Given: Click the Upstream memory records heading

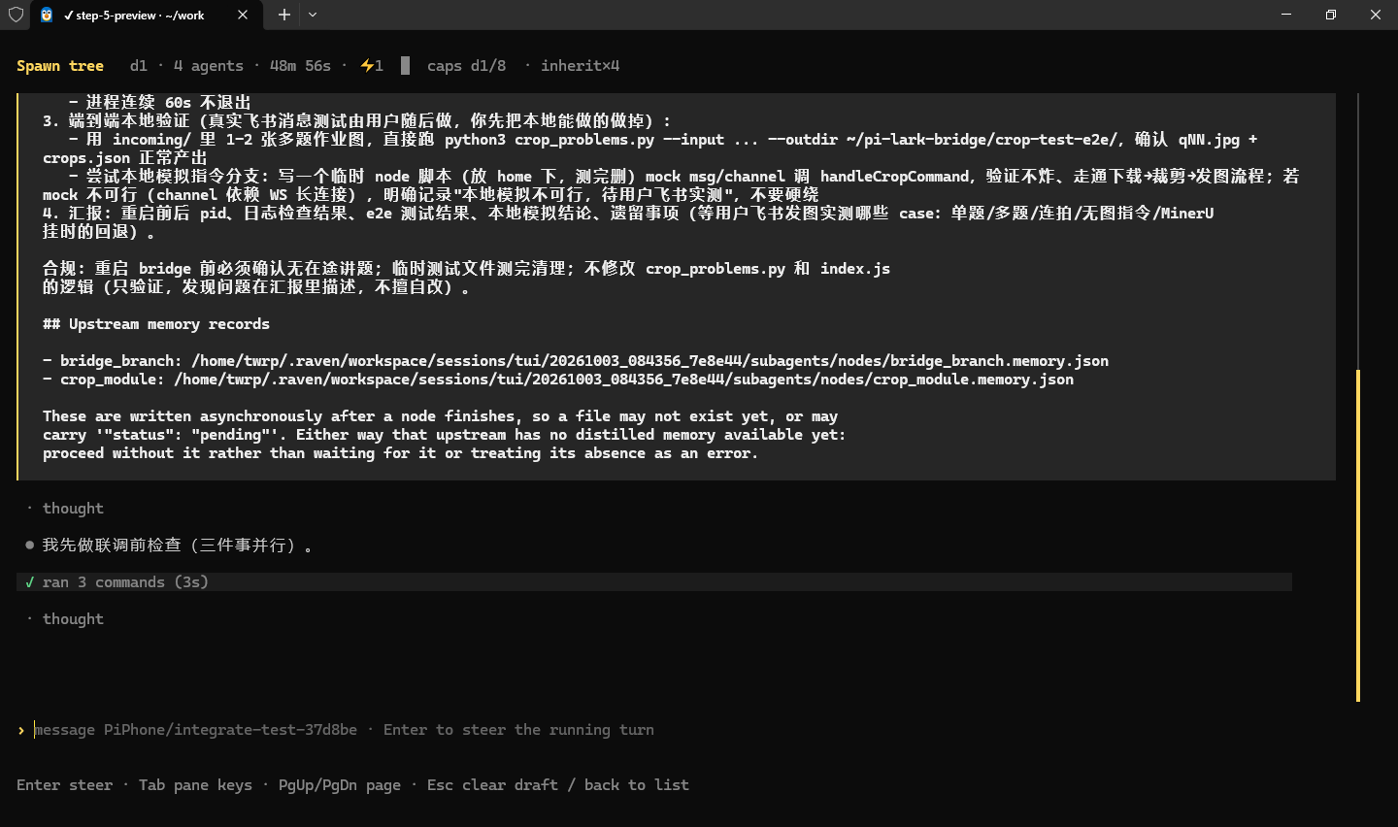Looking at the screenshot, I should [x=156, y=324].
